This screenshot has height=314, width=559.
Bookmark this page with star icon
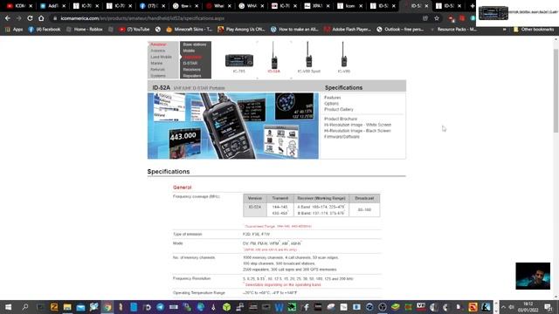coord(437,18)
